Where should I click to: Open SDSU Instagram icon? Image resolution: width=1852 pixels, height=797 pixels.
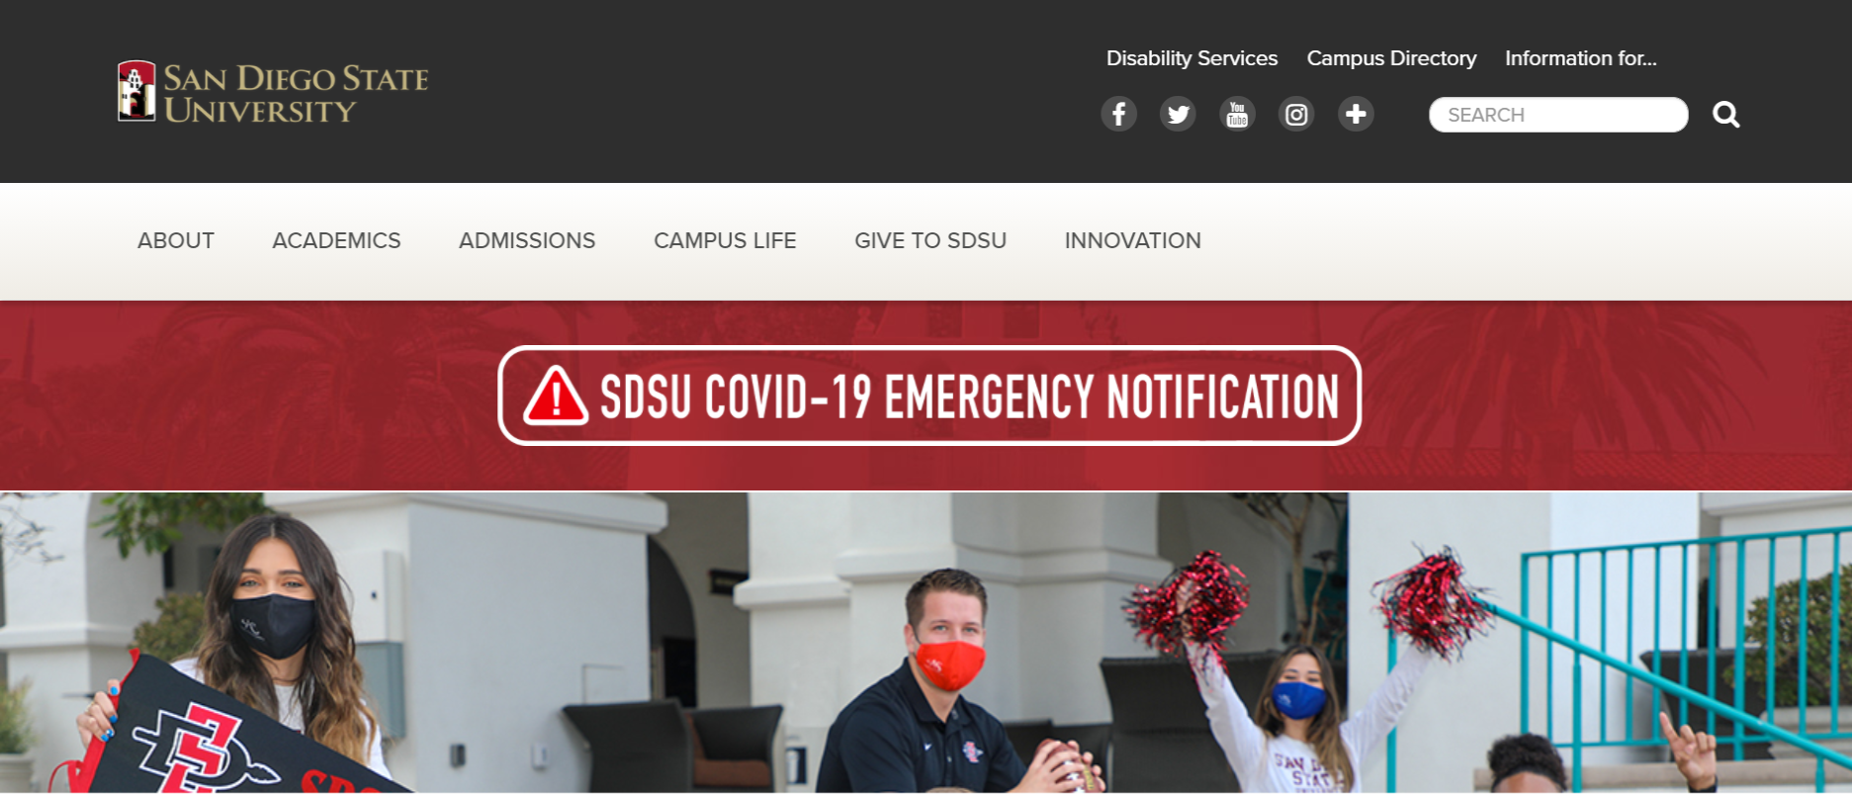tap(1296, 115)
